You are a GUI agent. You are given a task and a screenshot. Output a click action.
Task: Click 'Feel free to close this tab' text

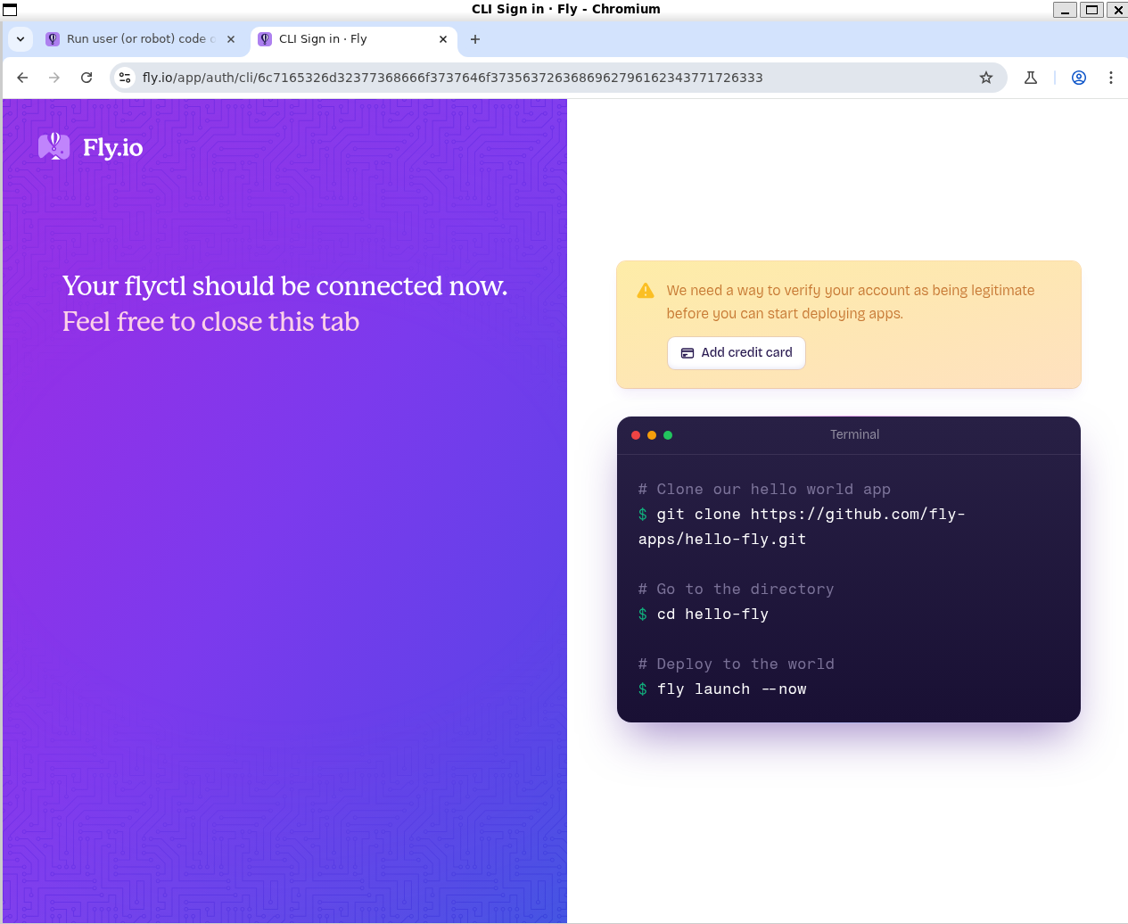pos(211,322)
